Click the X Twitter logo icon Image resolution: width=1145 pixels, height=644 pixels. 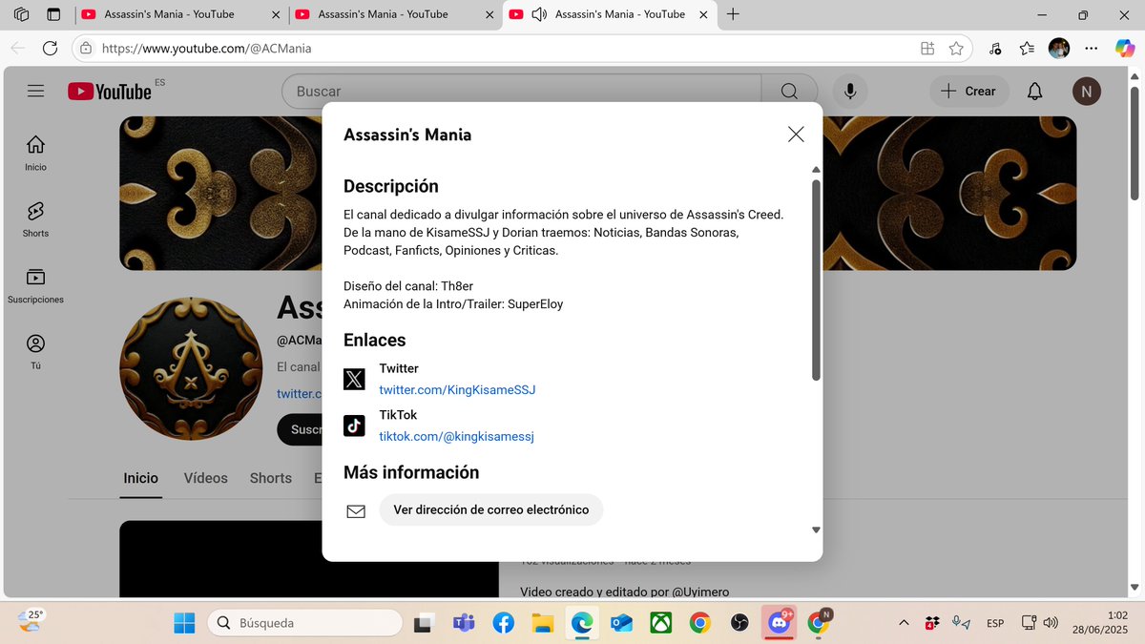coord(354,380)
